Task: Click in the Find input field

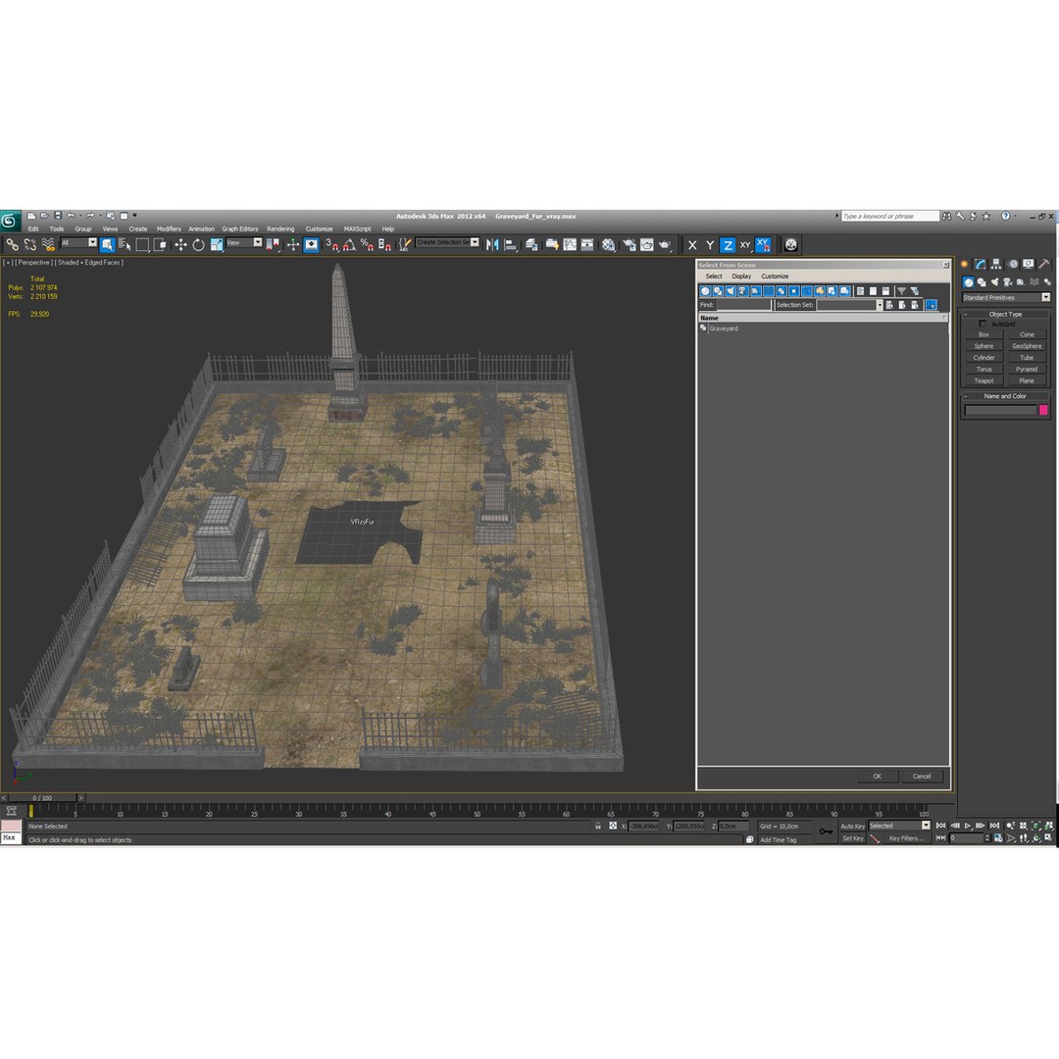Action: pos(743,305)
